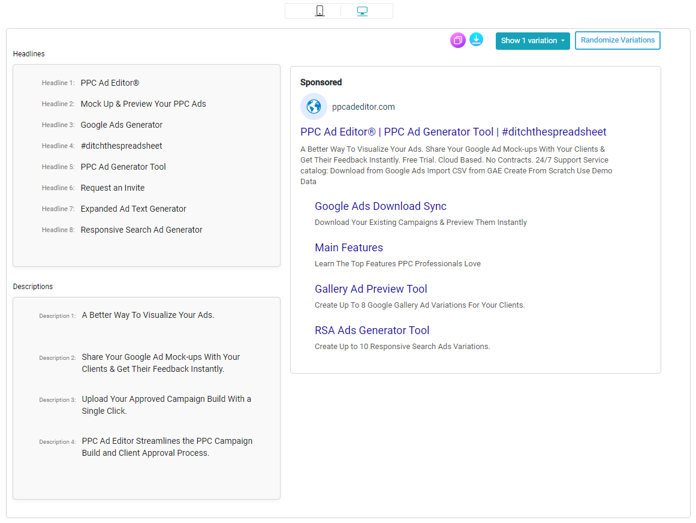Click the purple copy icon
This screenshot has height=523, width=696.
(x=458, y=40)
